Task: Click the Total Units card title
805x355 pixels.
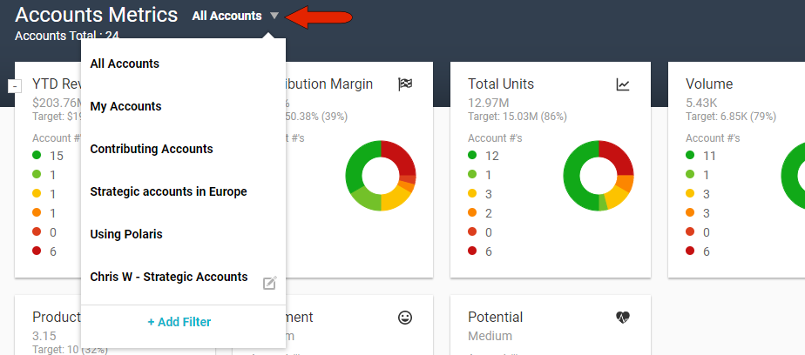Action: (x=501, y=84)
